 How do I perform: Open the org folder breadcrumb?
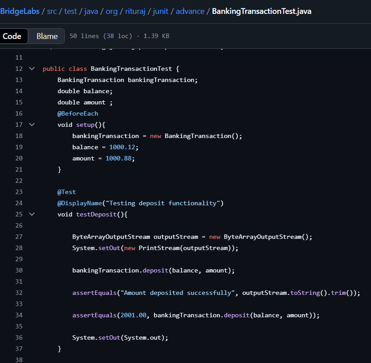(112, 11)
